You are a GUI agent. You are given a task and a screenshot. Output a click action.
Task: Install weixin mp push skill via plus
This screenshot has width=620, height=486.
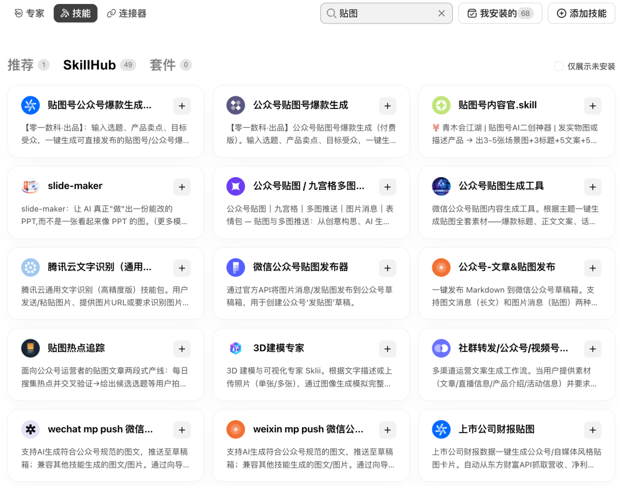click(387, 430)
